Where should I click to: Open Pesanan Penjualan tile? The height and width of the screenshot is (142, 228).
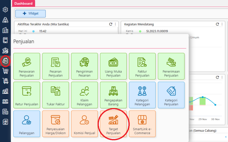(x=55, y=66)
